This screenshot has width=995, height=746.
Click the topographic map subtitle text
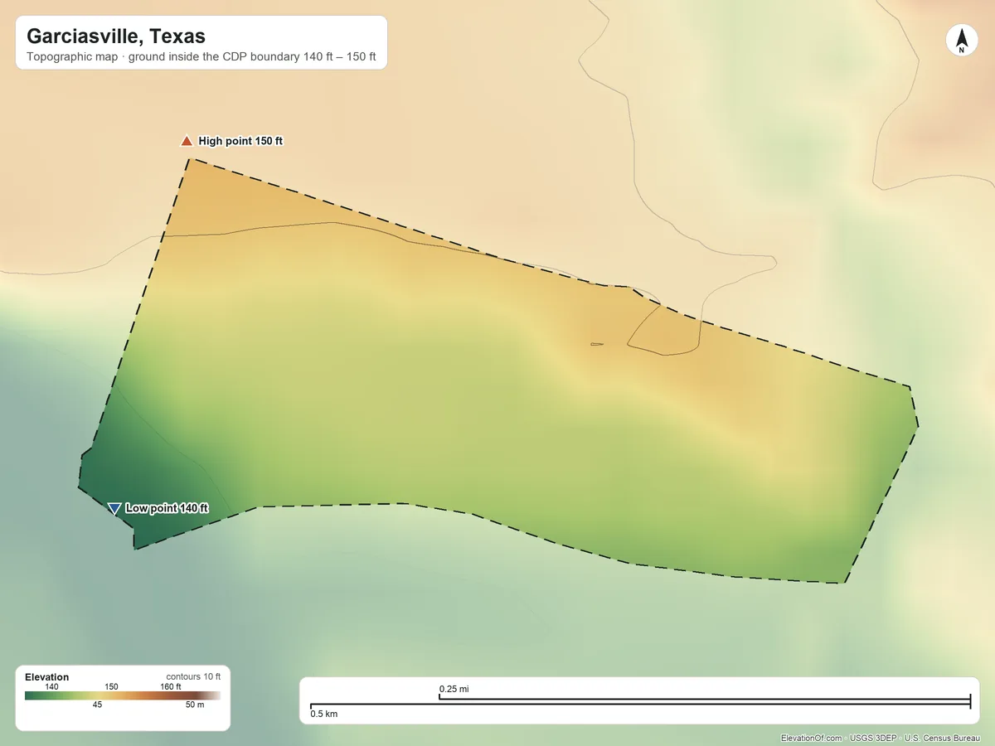pos(201,58)
